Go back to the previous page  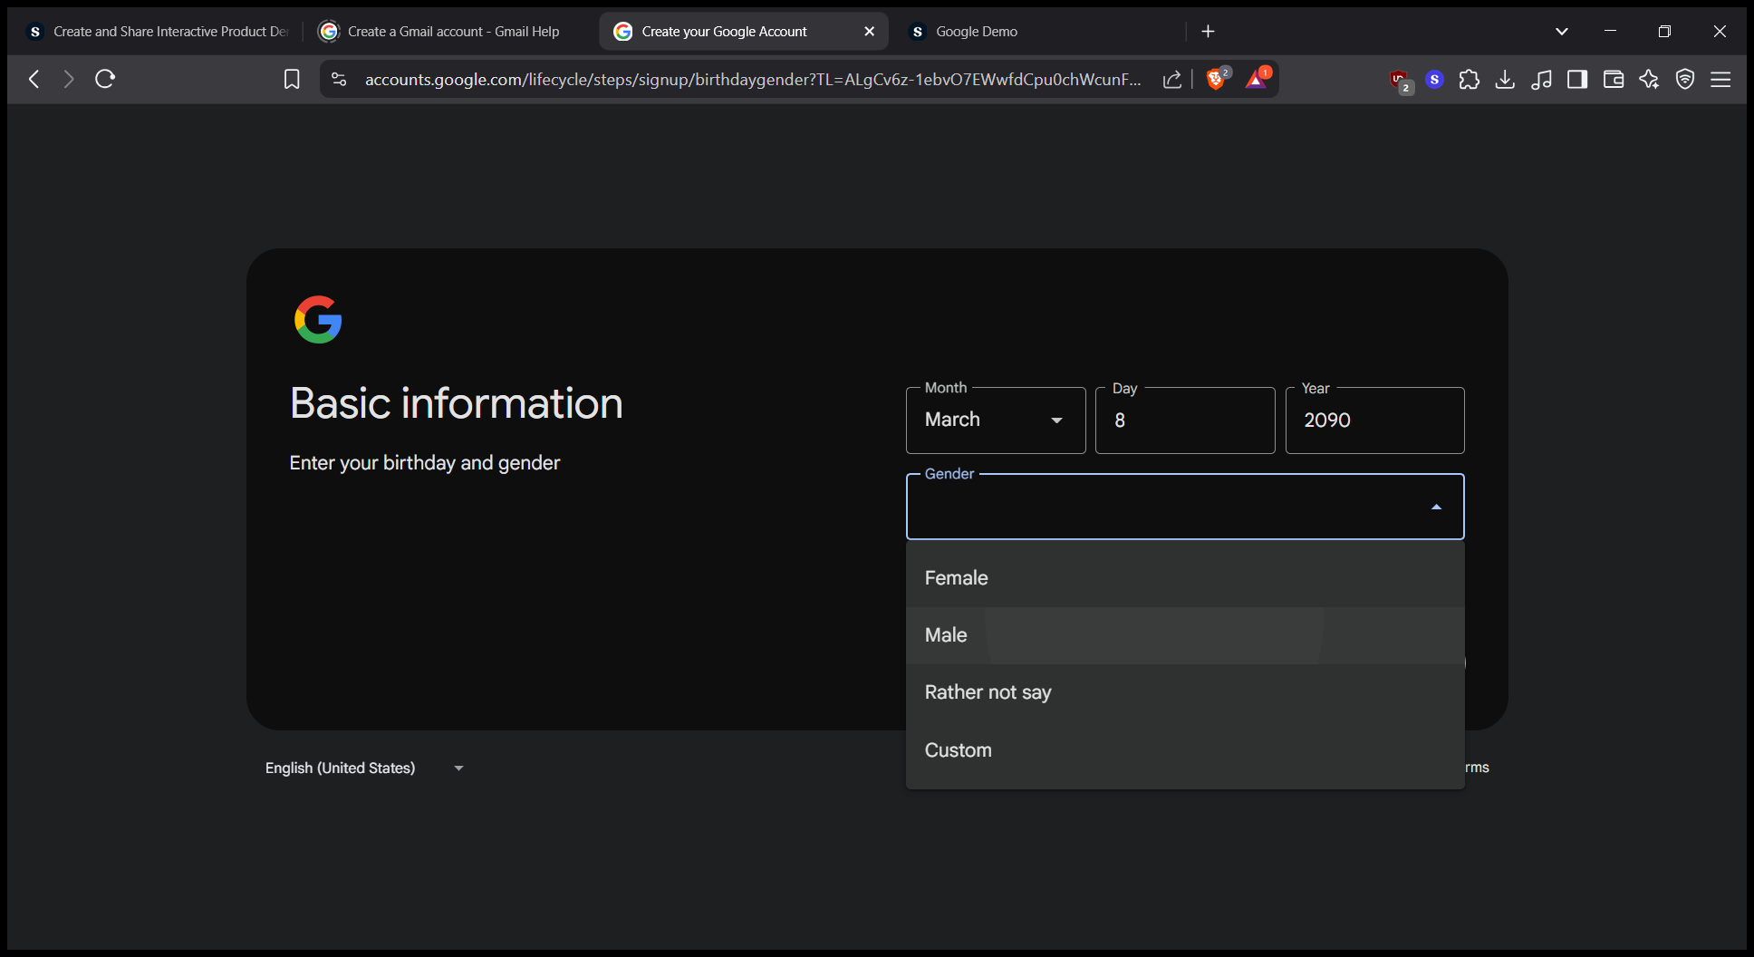point(34,80)
